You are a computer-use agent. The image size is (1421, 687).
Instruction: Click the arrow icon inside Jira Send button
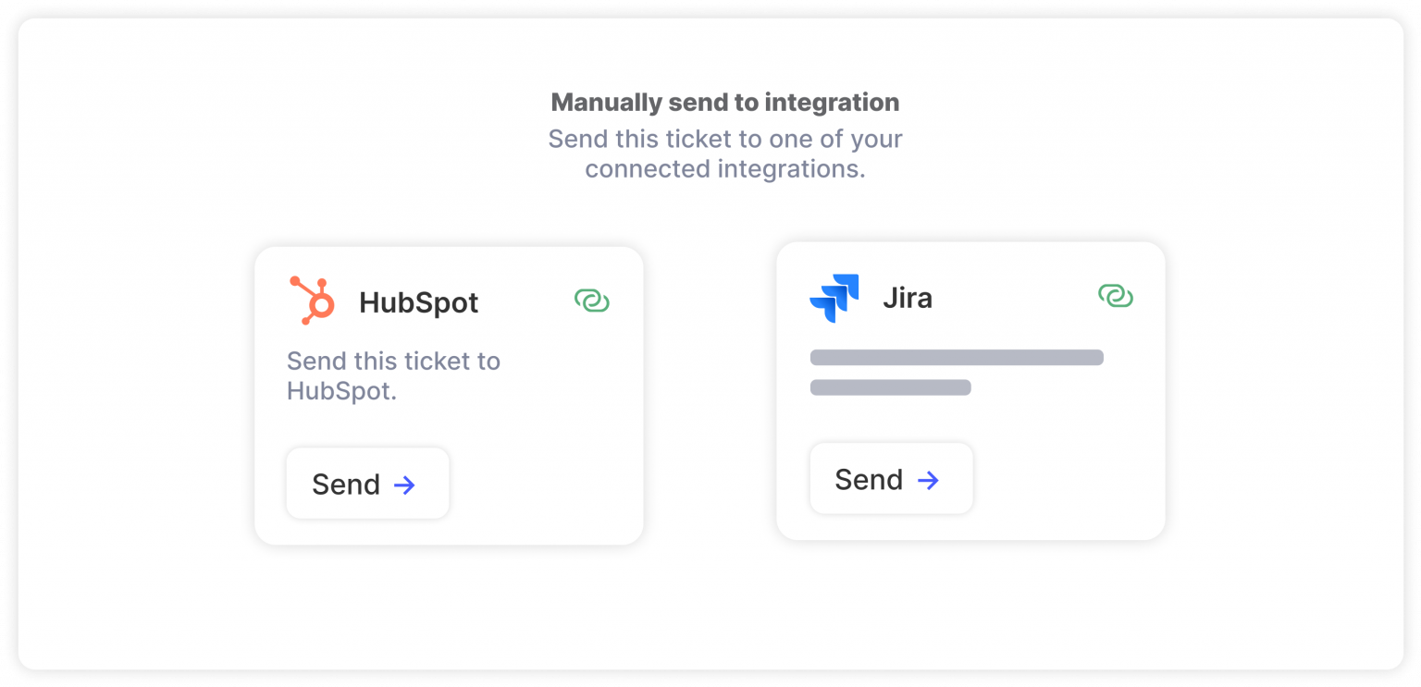(x=928, y=480)
